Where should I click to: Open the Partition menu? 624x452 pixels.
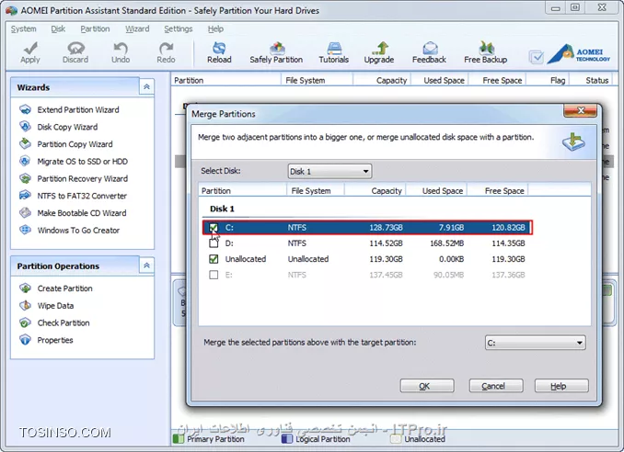tap(95, 29)
